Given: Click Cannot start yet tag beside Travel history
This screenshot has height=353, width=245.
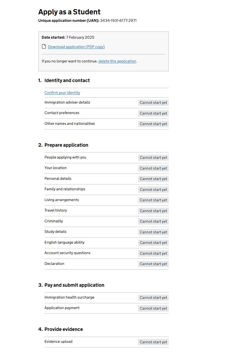Looking at the screenshot, I should coord(153,211).
